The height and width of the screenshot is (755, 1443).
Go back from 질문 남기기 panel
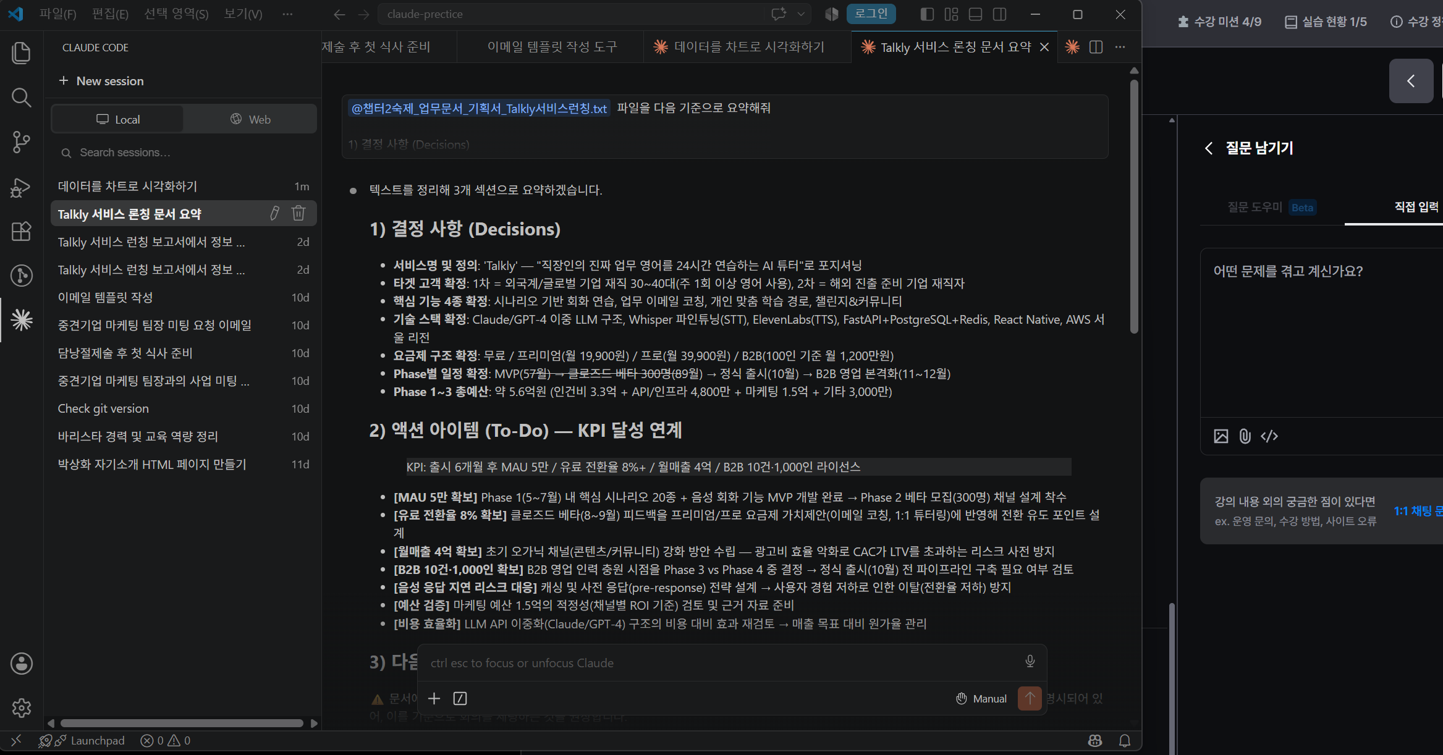(x=1209, y=148)
